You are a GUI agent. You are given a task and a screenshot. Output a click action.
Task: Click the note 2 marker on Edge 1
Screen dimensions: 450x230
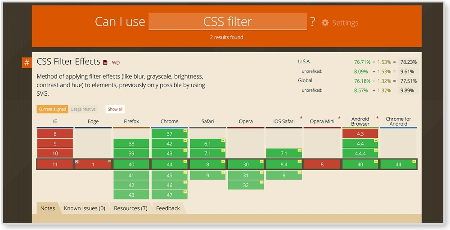coord(77,162)
